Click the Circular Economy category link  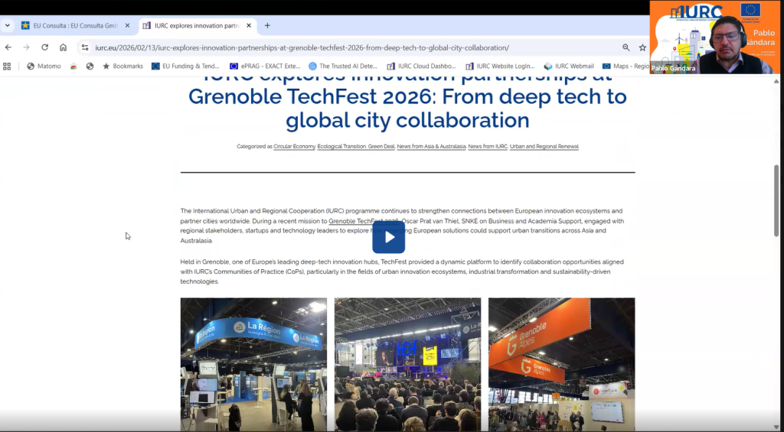click(x=295, y=146)
